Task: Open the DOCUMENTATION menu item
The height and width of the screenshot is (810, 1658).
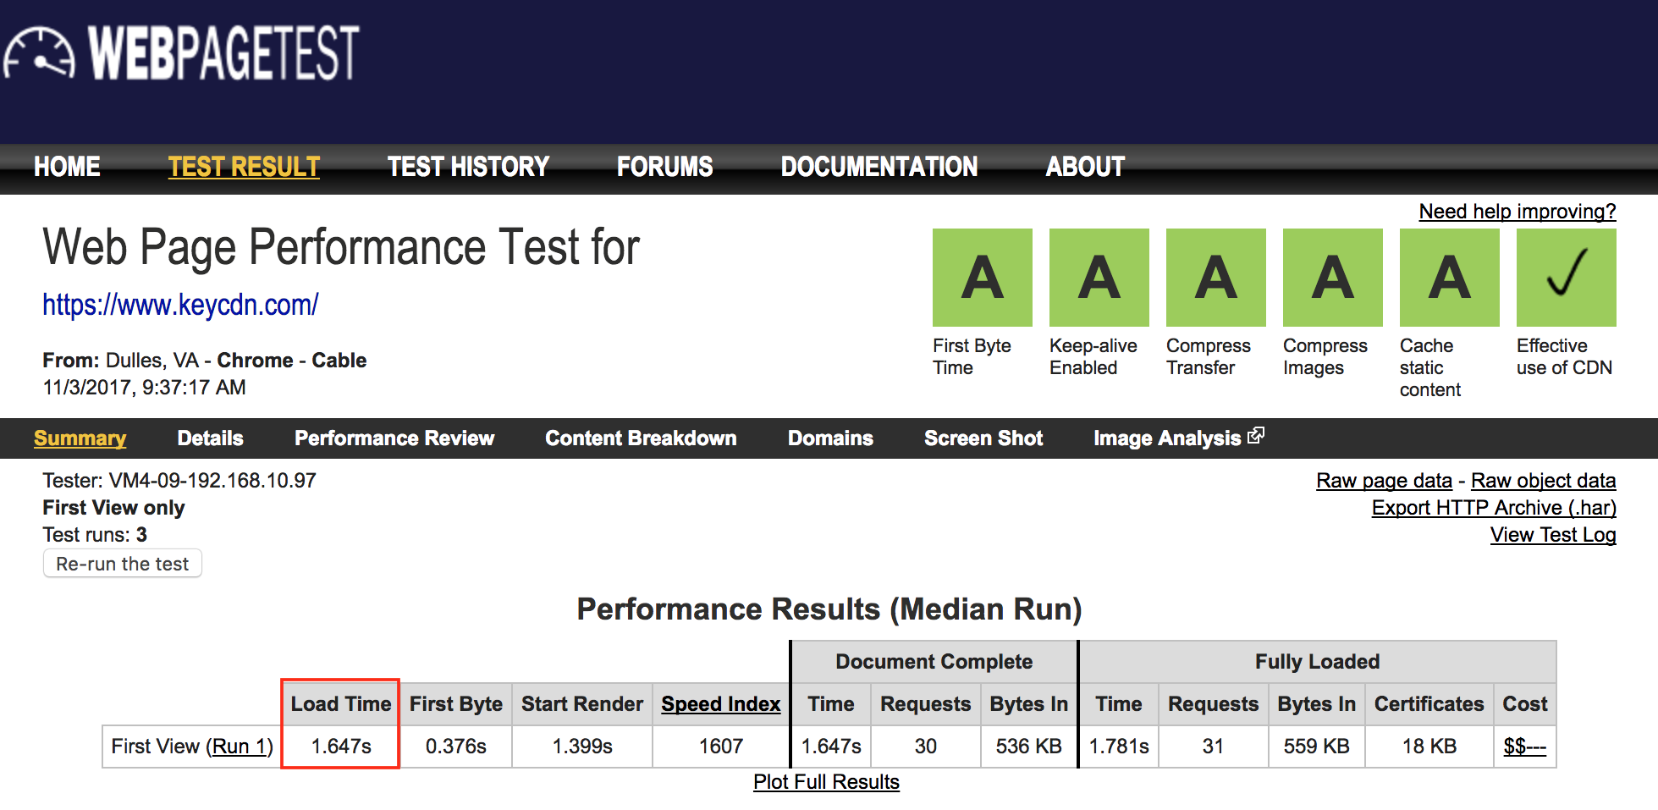Action: tap(879, 167)
